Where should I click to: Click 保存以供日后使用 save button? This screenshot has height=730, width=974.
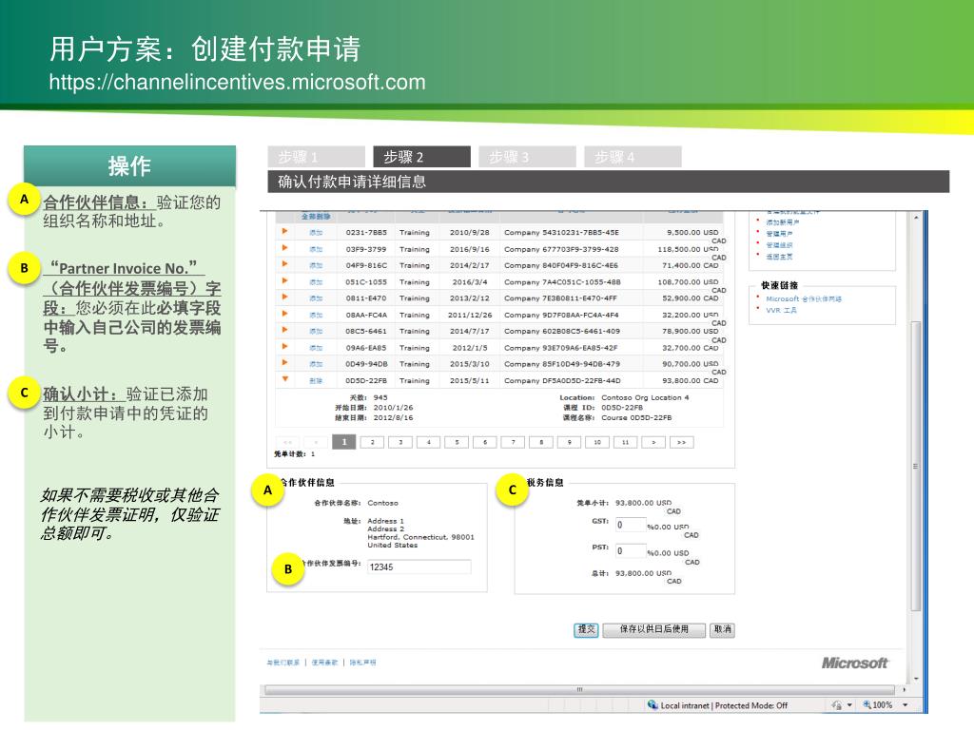click(x=654, y=629)
